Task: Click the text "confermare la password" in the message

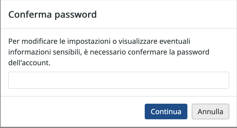Action: [x=169, y=52]
